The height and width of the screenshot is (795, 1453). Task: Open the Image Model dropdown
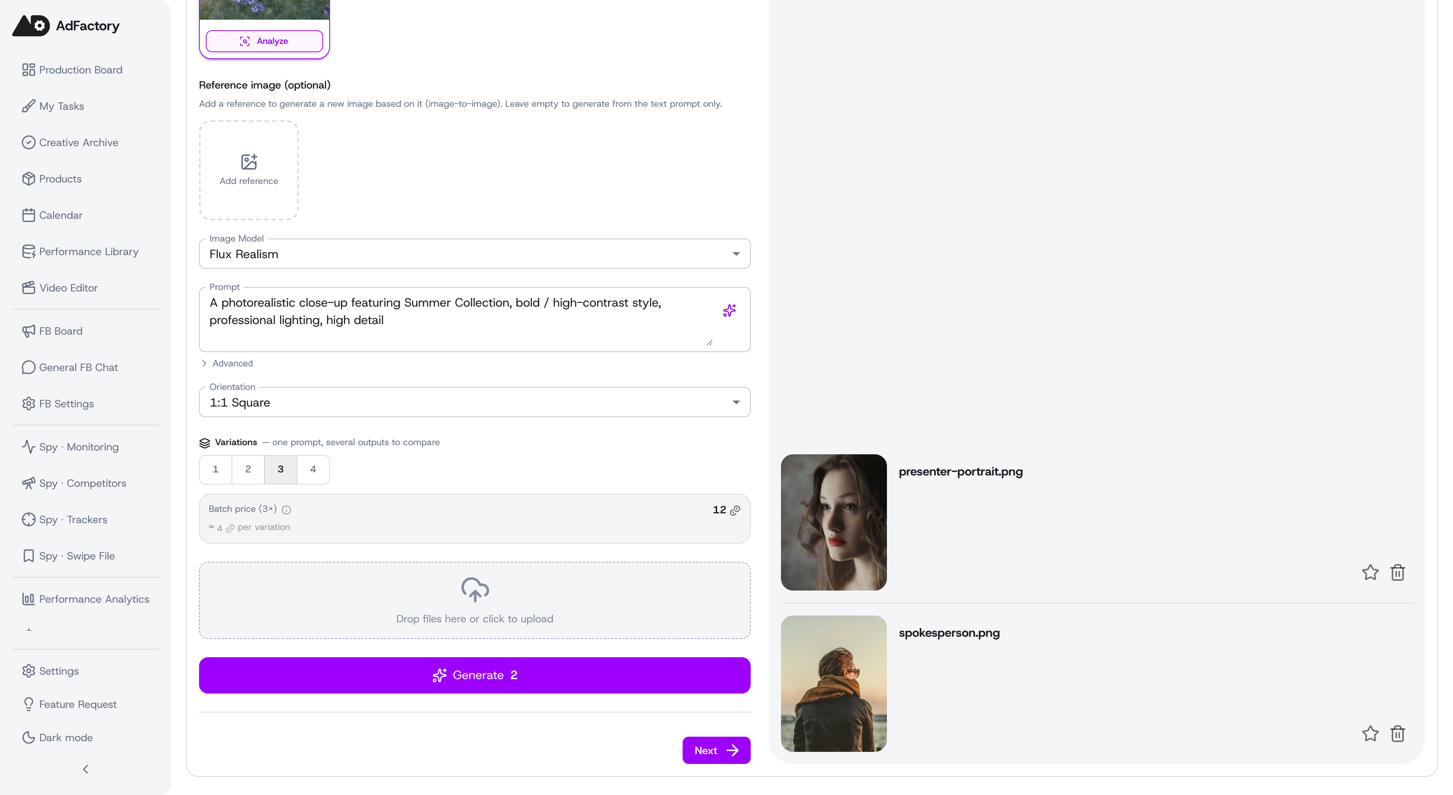pyautogui.click(x=474, y=254)
